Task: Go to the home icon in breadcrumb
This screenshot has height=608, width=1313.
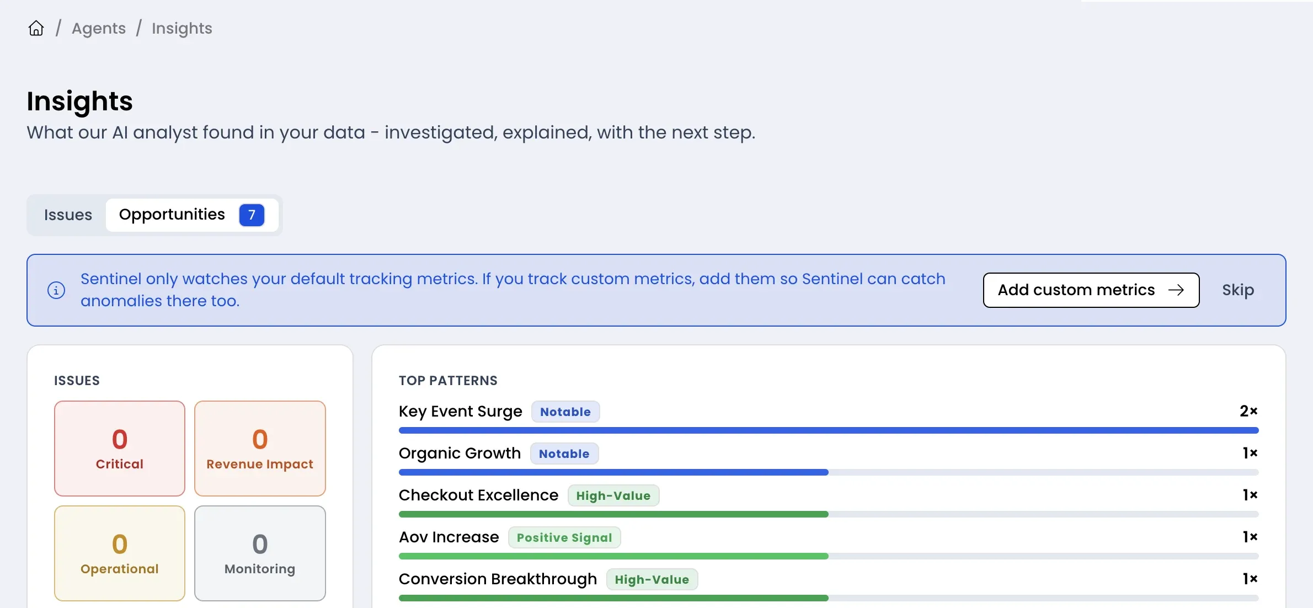Action: pos(36,28)
